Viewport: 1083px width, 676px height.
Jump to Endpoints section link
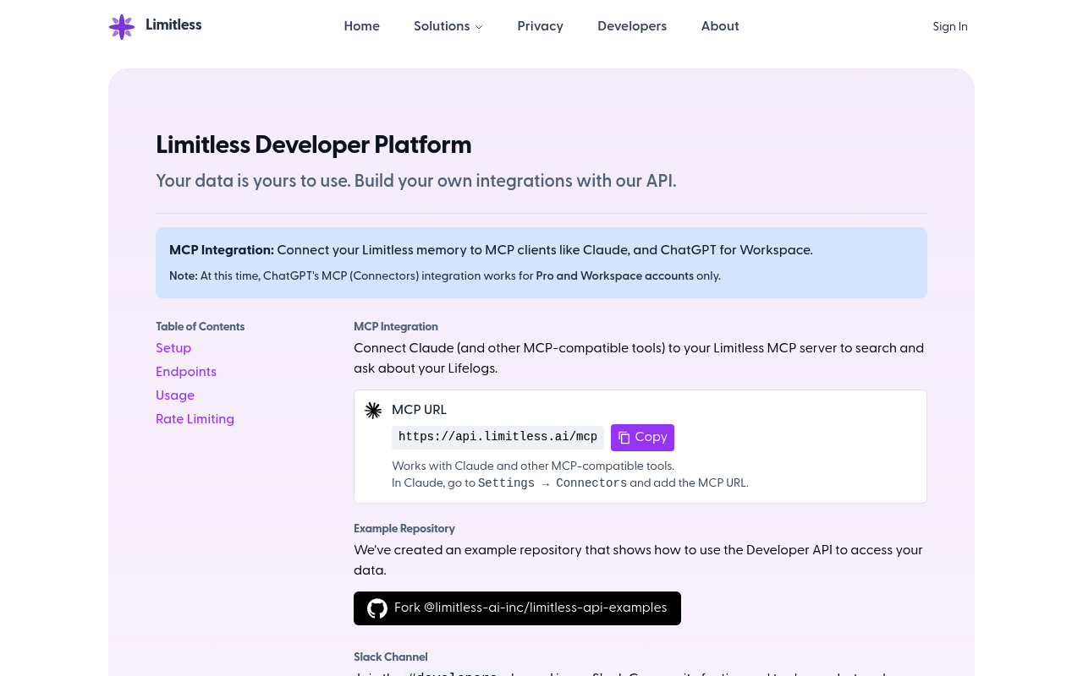[186, 372]
